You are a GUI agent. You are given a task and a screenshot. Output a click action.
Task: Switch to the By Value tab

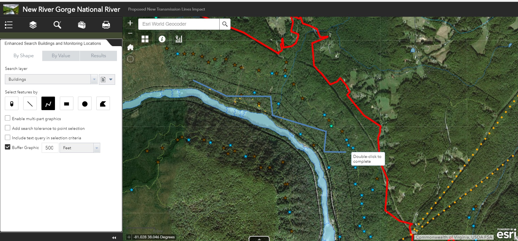61,56
